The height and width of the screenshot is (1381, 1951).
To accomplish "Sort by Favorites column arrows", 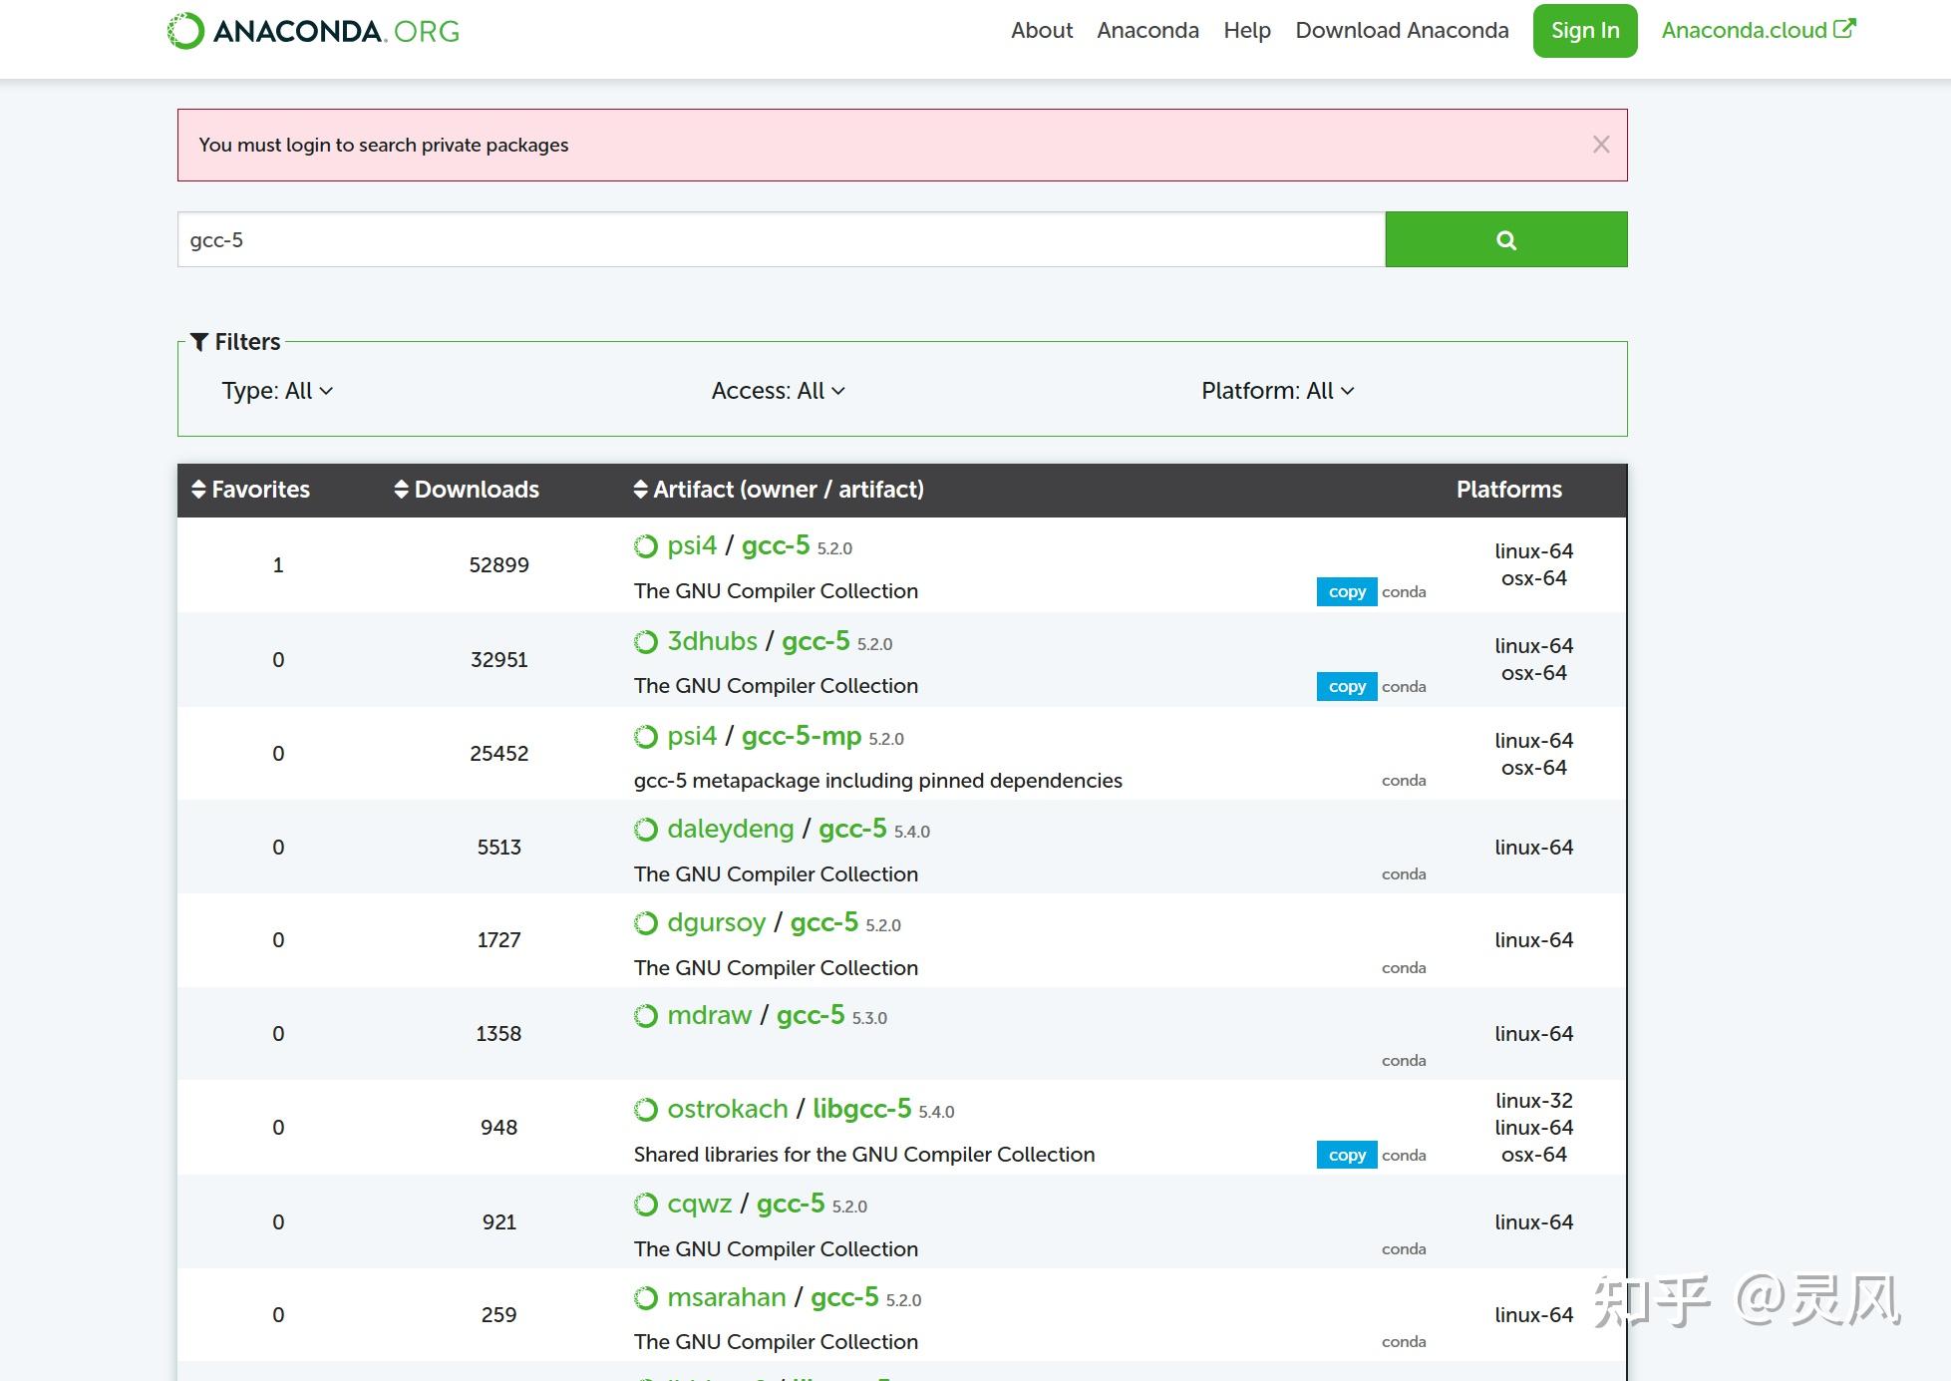I will tap(198, 490).
